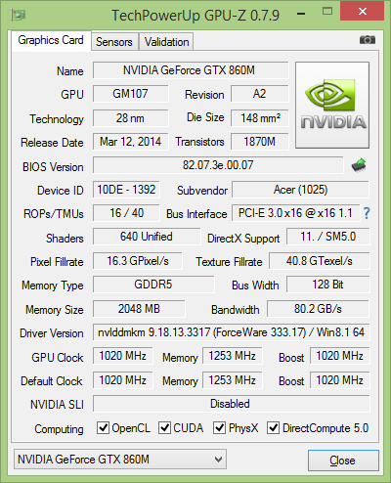Click the Close button

[x=343, y=461]
